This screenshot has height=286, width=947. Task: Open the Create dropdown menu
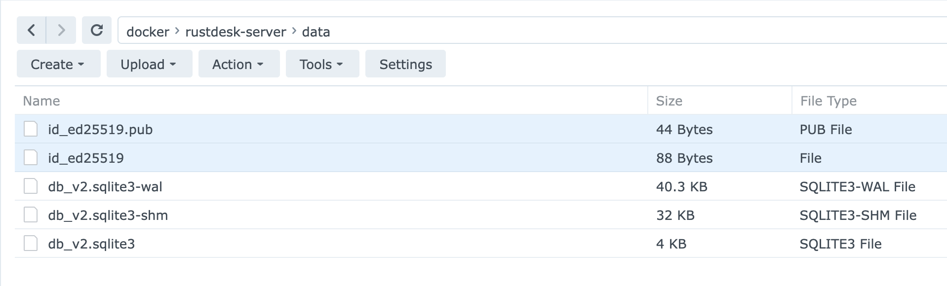(x=58, y=64)
